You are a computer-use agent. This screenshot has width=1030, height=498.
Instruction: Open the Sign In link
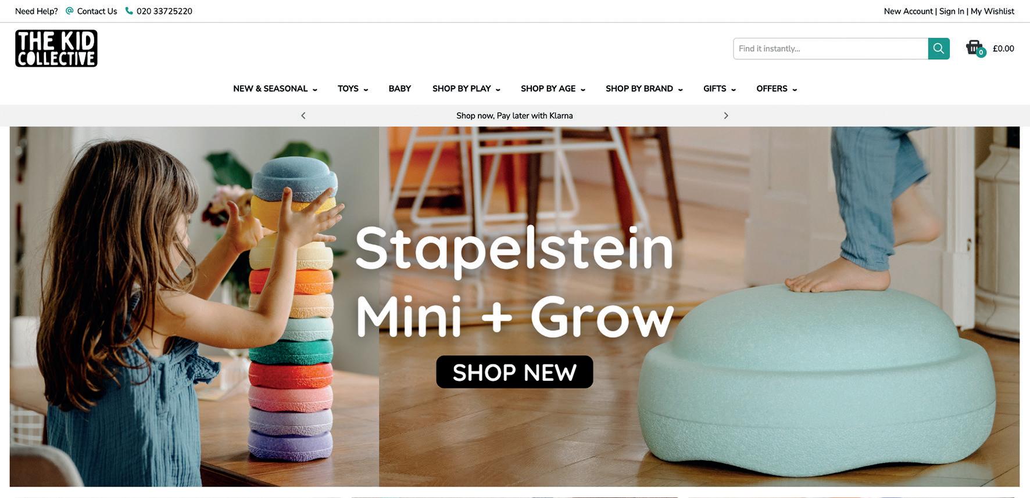[952, 11]
